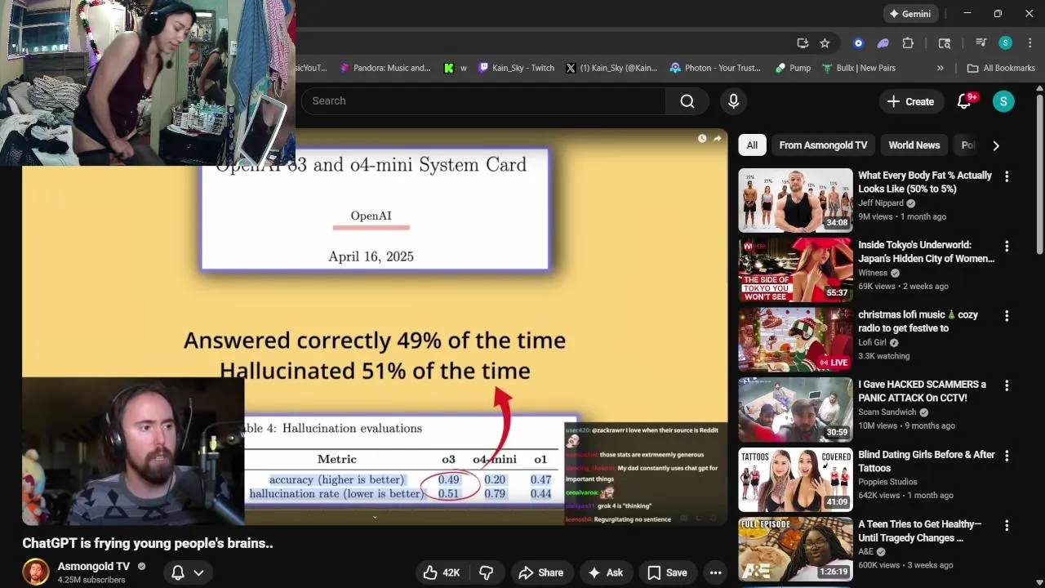Image resolution: width=1045 pixels, height=588 pixels.
Task: Open the Kick 'w' bookmark
Action: point(456,68)
